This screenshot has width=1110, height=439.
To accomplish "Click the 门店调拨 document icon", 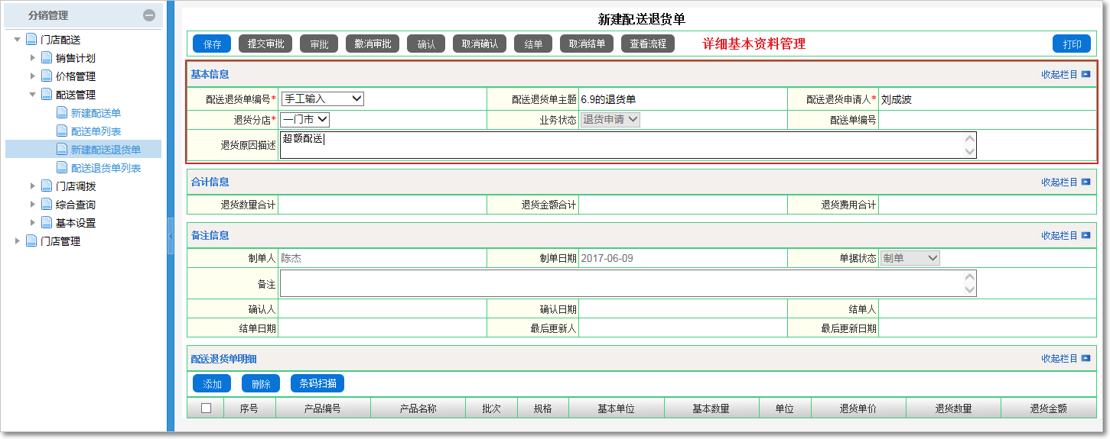I will pos(47,186).
